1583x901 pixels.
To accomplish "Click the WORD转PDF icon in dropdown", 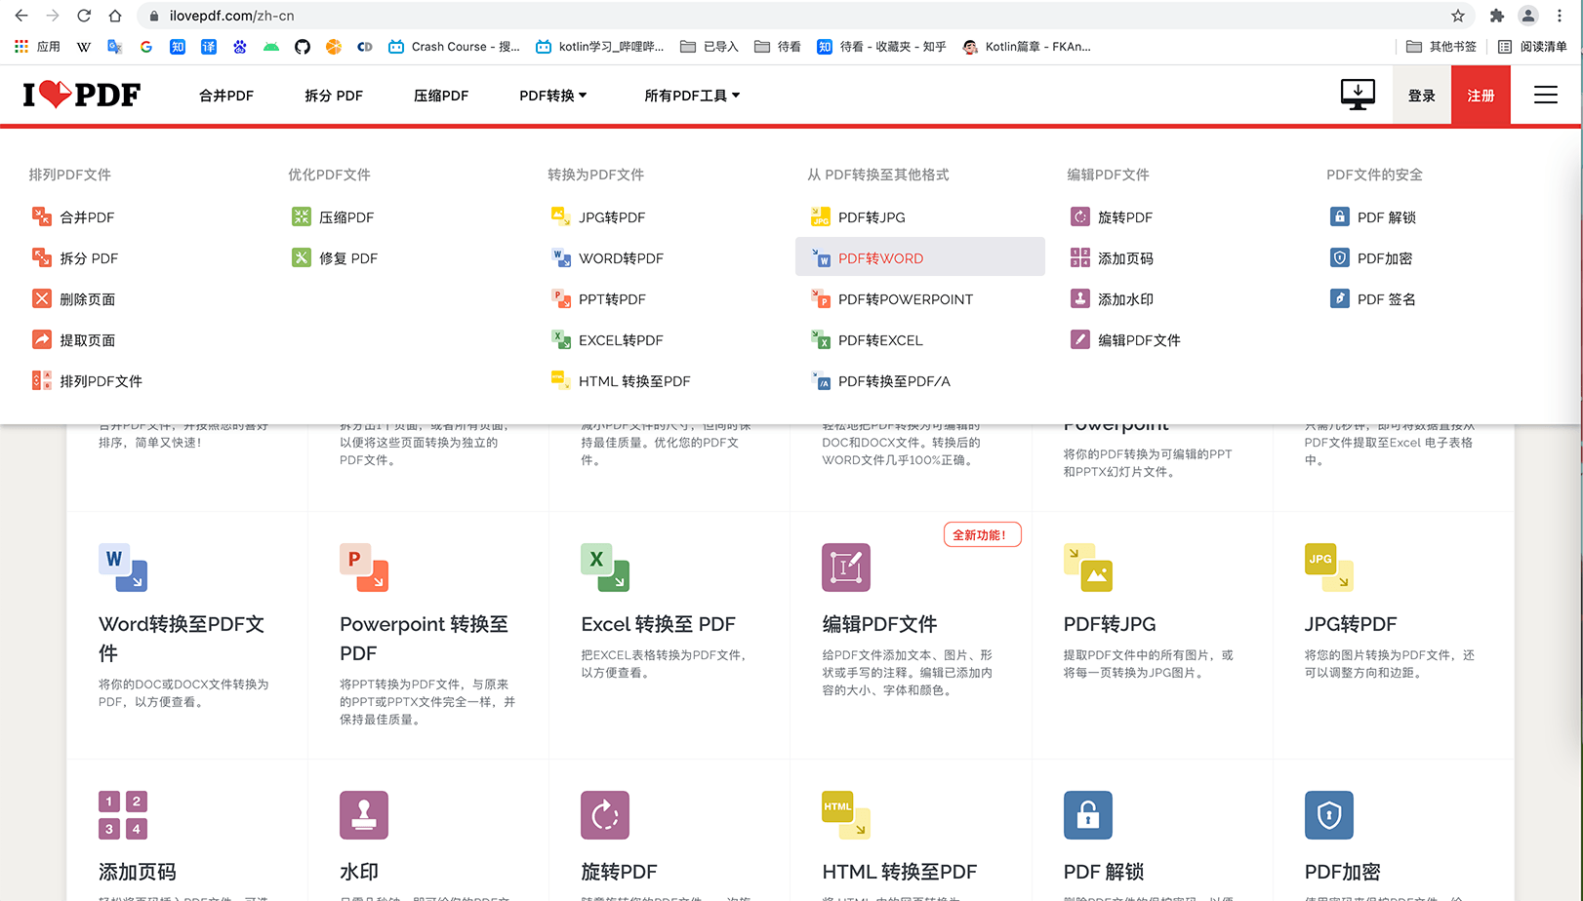I will (560, 257).
